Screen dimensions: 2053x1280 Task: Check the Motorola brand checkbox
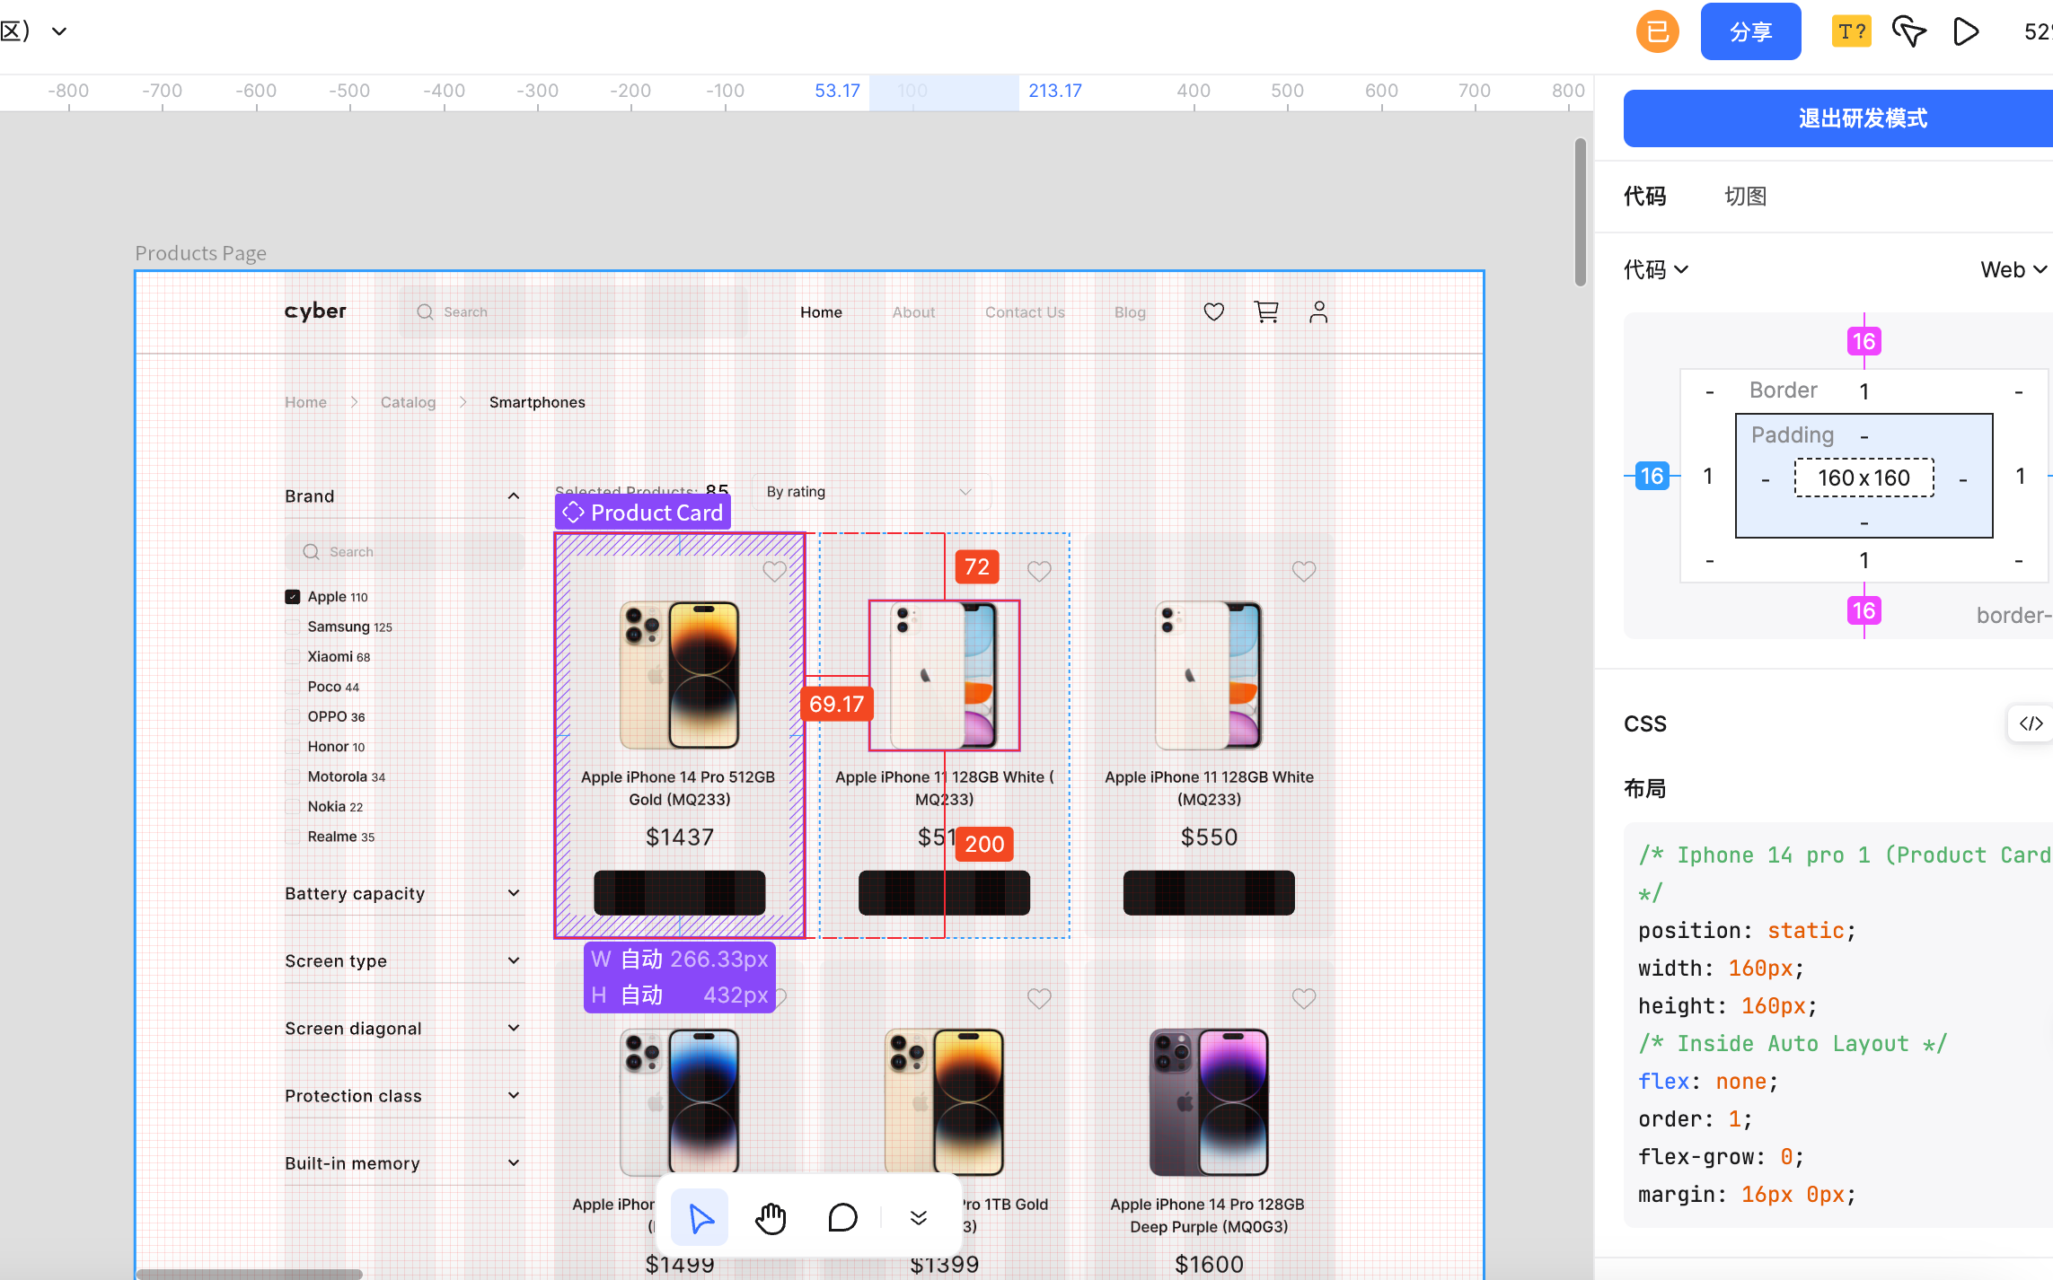292,776
